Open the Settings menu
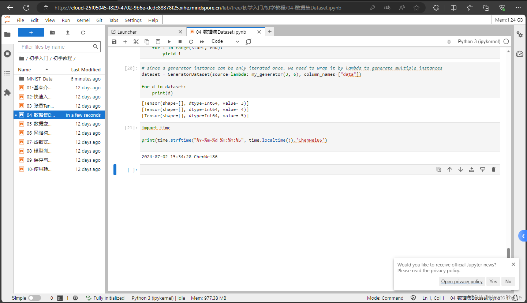The height and width of the screenshot is (303, 527). click(x=133, y=20)
